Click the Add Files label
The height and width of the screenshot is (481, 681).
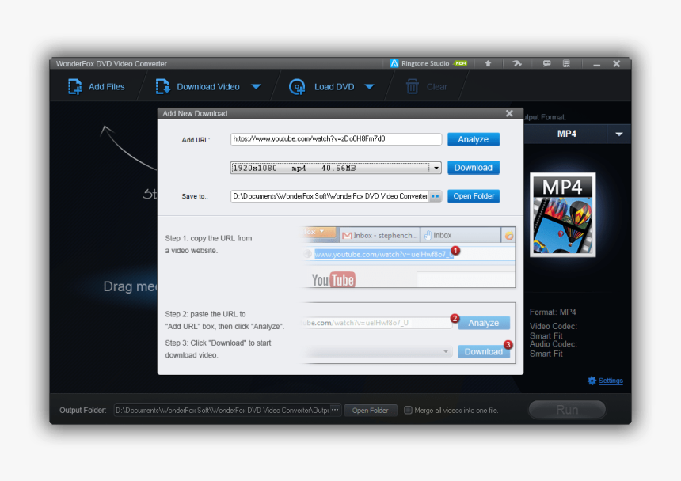pos(106,87)
